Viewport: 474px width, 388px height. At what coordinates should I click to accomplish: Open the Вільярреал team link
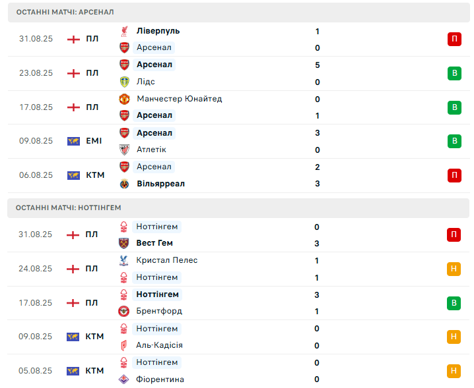click(x=160, y=184)
